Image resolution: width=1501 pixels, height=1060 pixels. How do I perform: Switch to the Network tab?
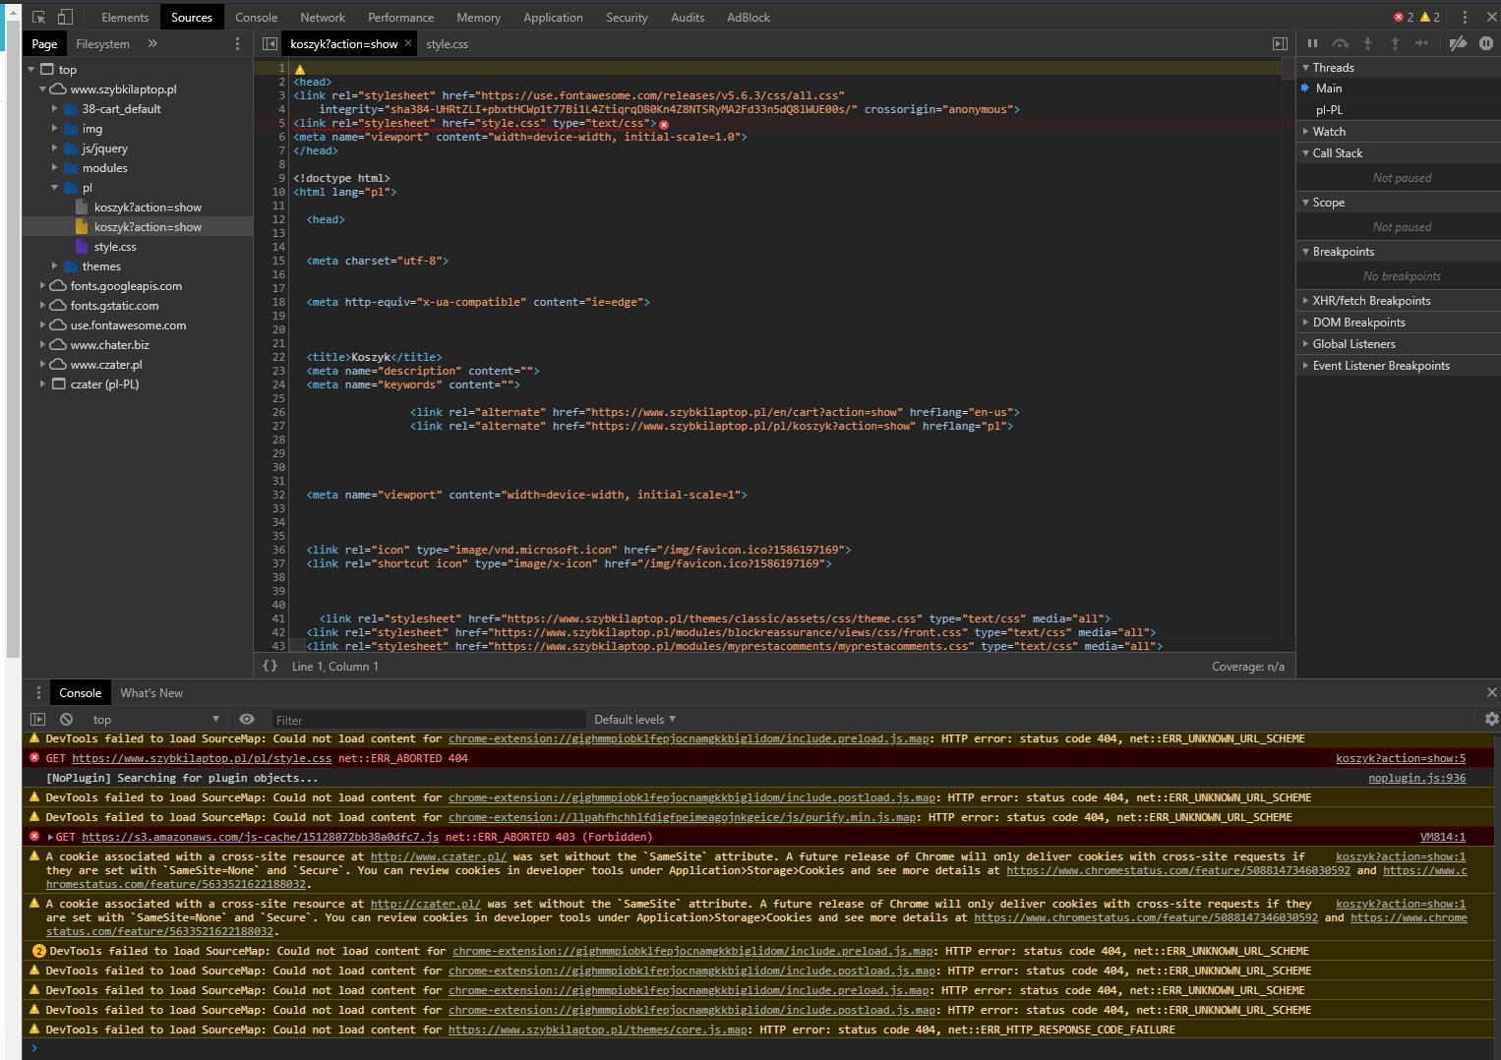[323, 18]
